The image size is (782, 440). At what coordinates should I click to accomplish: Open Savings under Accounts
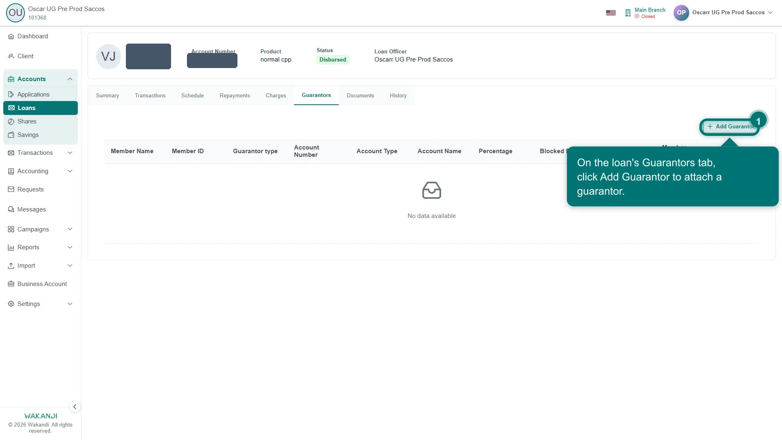(x=28, y=135)
